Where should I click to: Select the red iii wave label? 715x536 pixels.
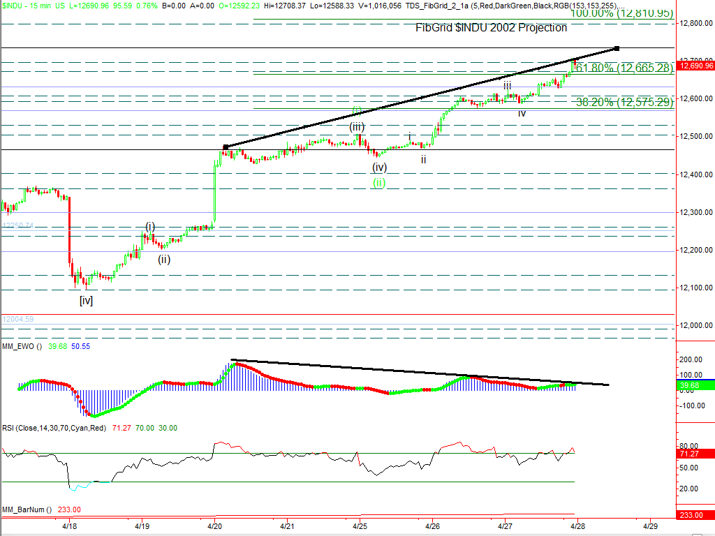click(508, 85)
